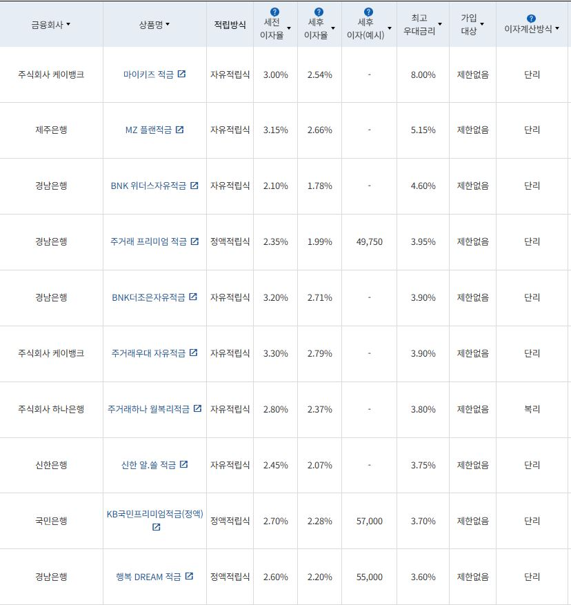Click the 적립방식 column header
Viewport: 571px width, 605px height.
pos(230,25)
